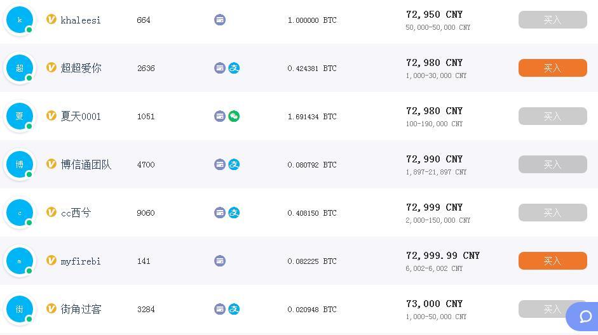The height and width of the screenshot is (335, 598).
Task: Click the bank card icon for khaleesi
Action: click(220, 20)
